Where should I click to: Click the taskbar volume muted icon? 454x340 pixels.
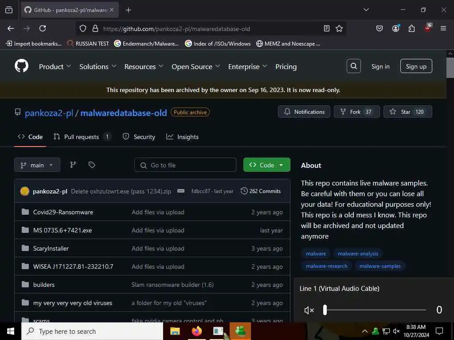click(x=396, y=331)
